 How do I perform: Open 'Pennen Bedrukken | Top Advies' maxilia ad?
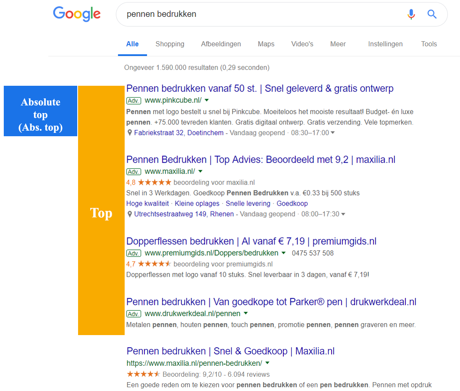(x=261, y=159)
